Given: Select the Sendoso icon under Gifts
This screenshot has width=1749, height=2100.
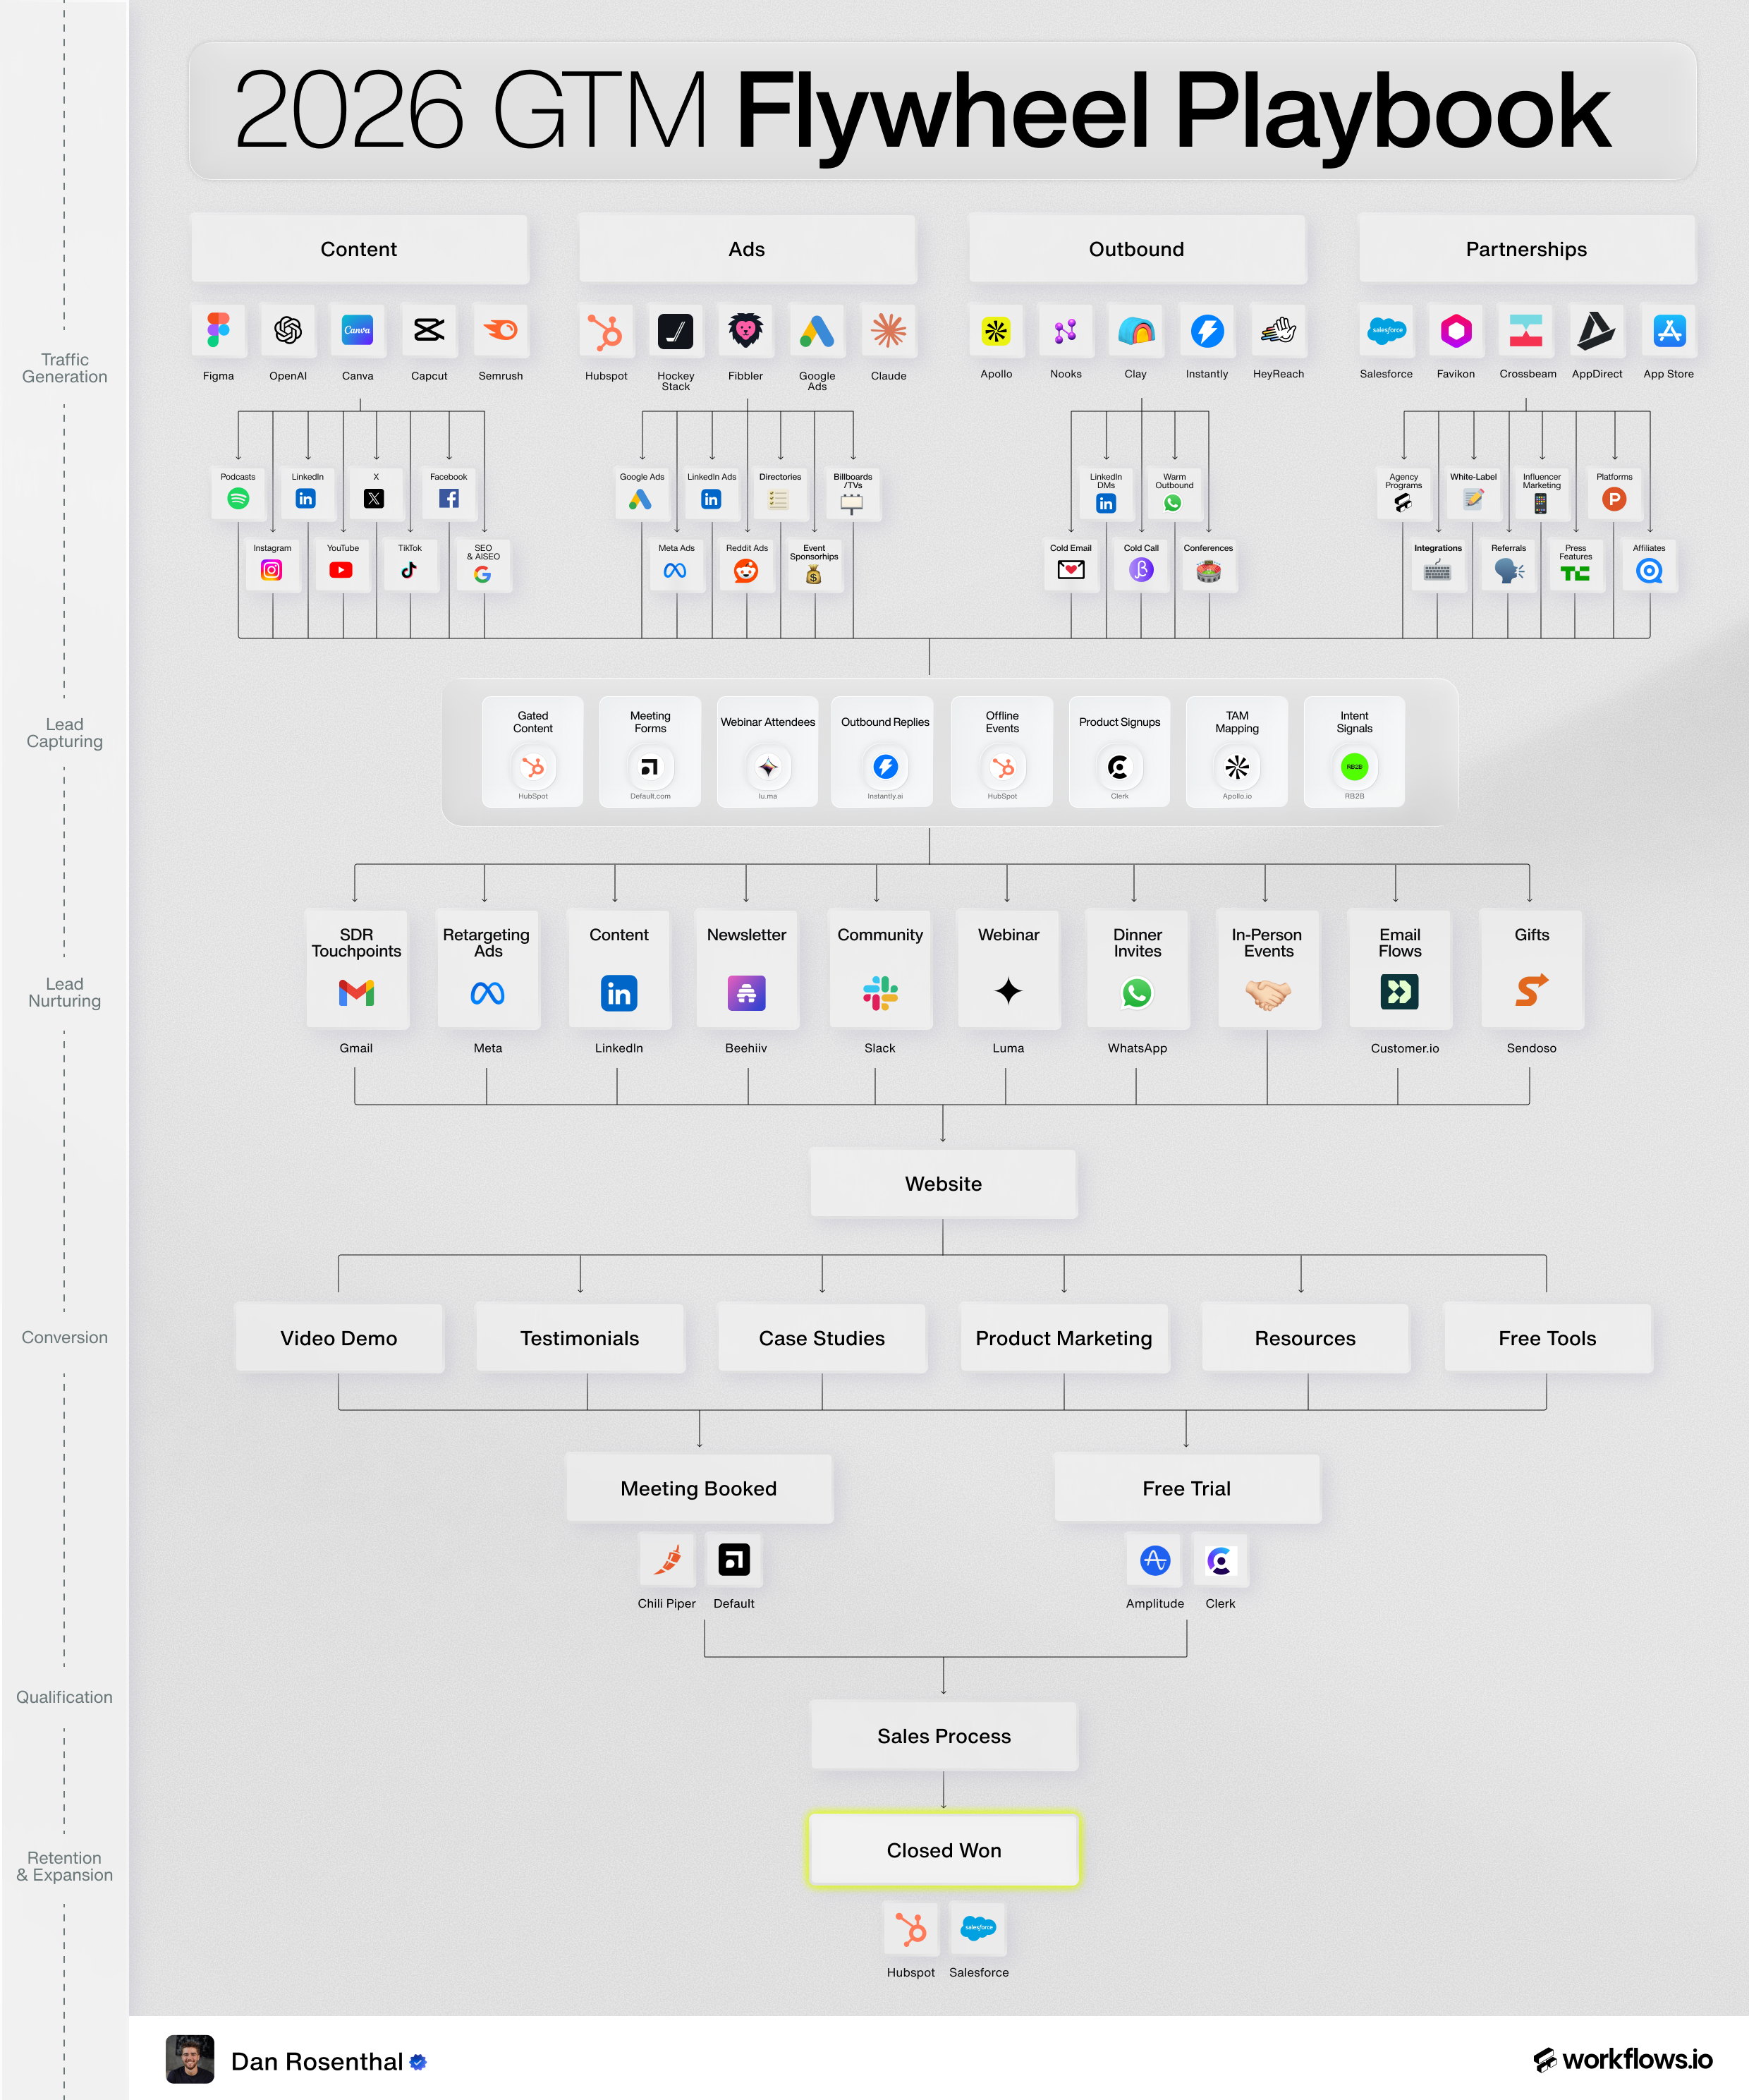Looking at the screenshot, I should click(1531, 991).
